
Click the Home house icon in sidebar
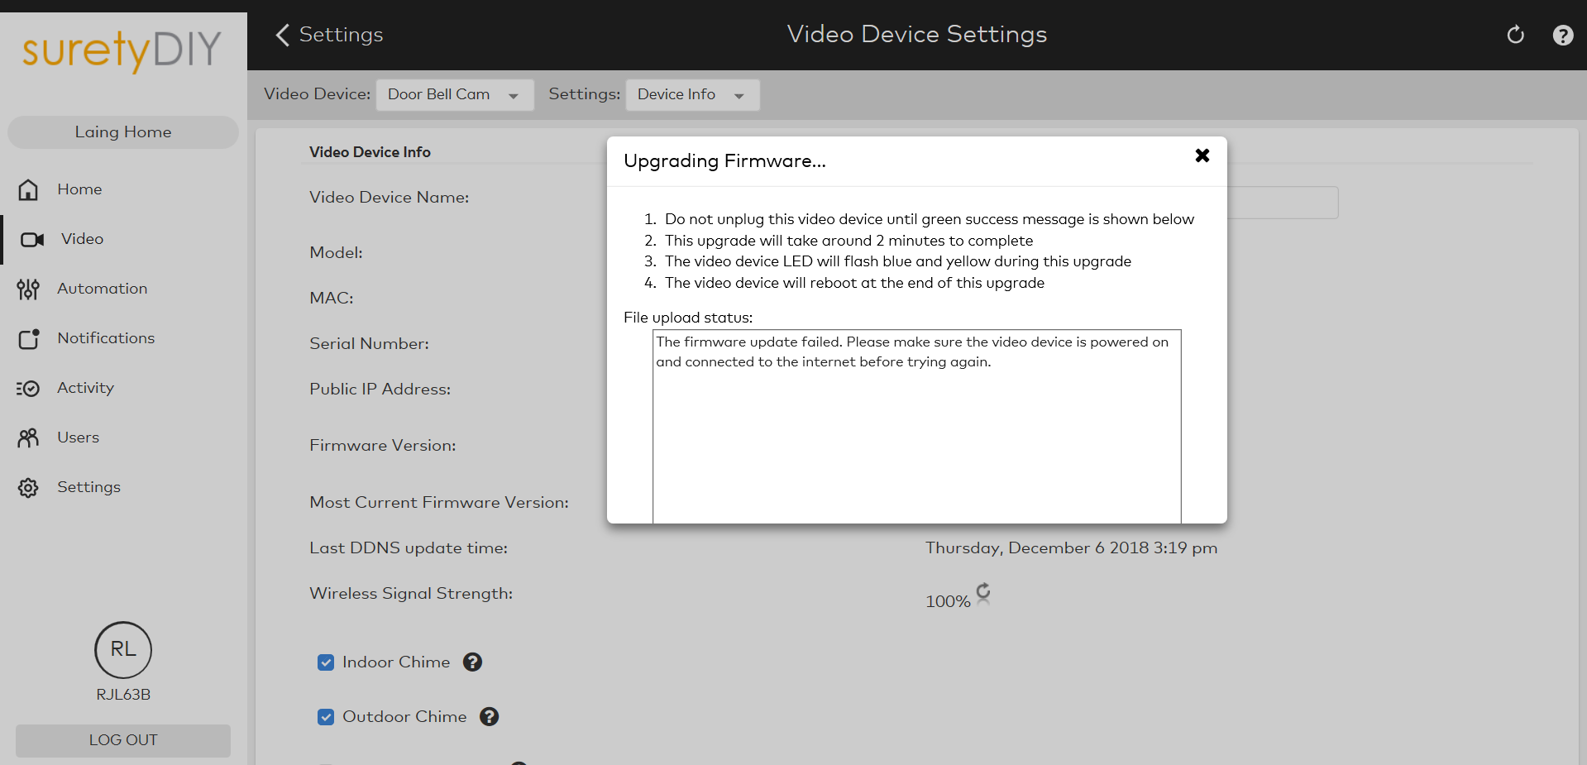tap(28, 190)
